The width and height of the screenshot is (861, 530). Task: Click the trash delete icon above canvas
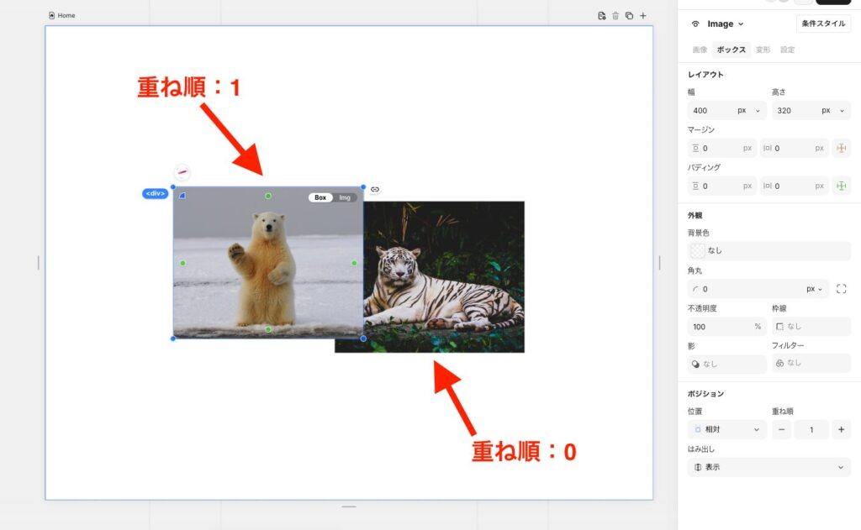pos(615,16)
